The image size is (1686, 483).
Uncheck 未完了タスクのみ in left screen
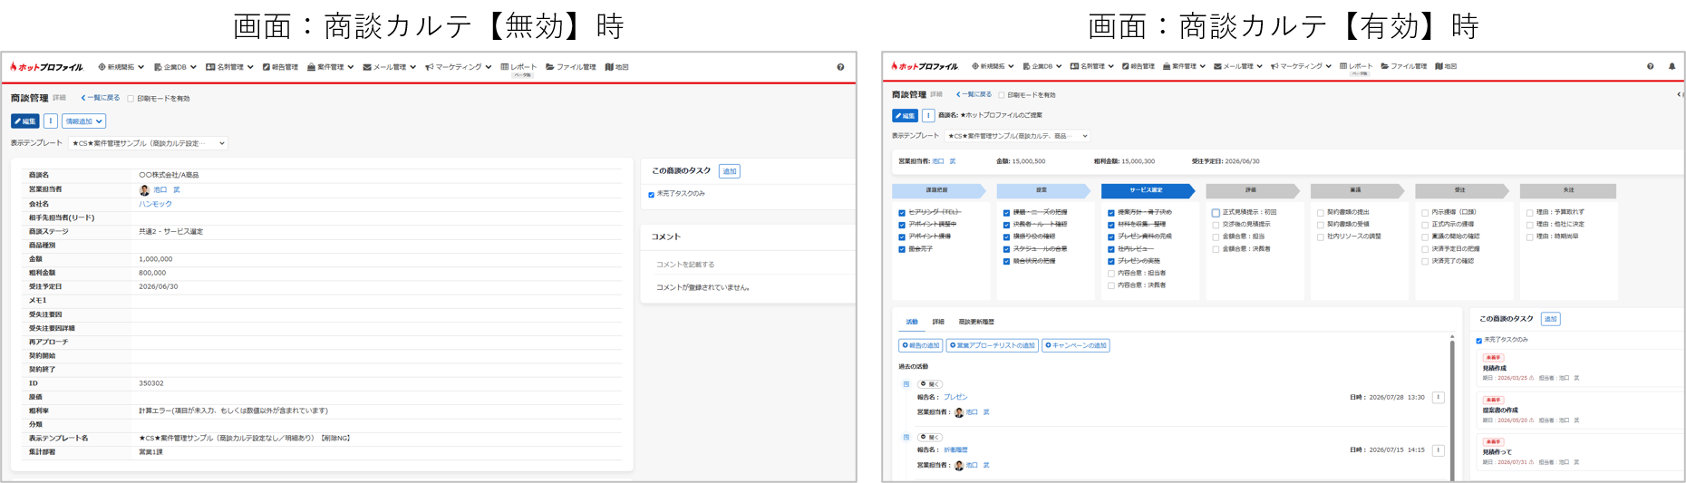coord(651,194)
